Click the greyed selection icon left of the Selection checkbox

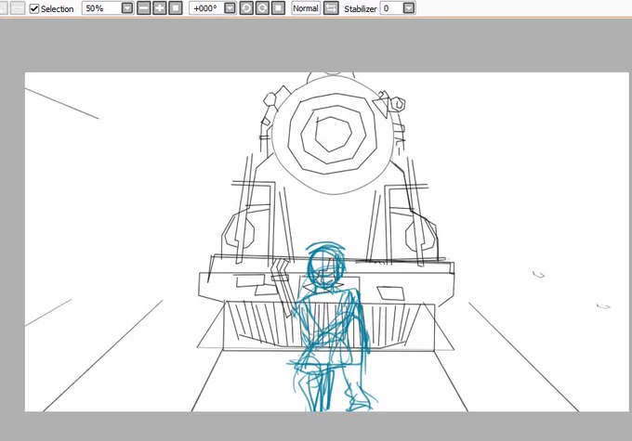click(x=18, y=8)
